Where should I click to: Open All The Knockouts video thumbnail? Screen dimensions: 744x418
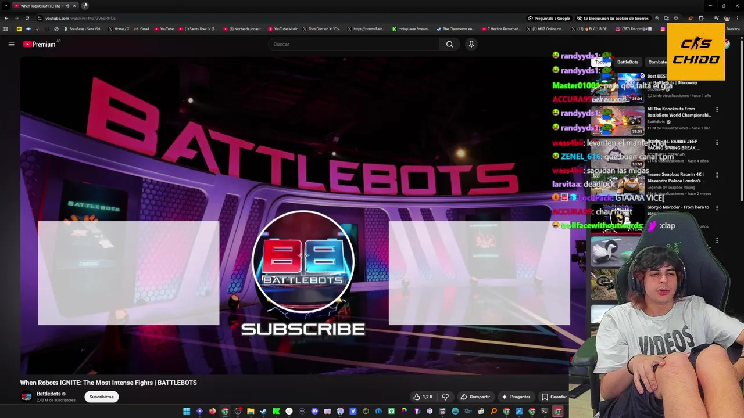618,120
